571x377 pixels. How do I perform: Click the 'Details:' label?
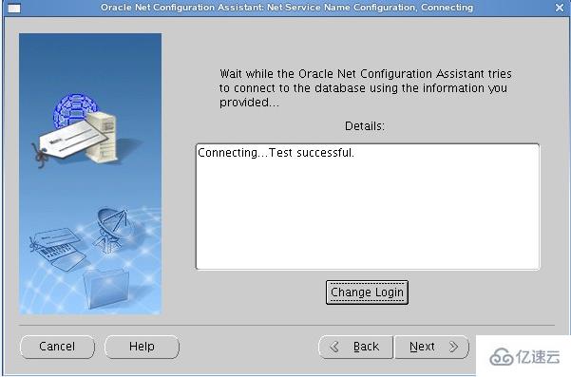[x=365, y=126]
